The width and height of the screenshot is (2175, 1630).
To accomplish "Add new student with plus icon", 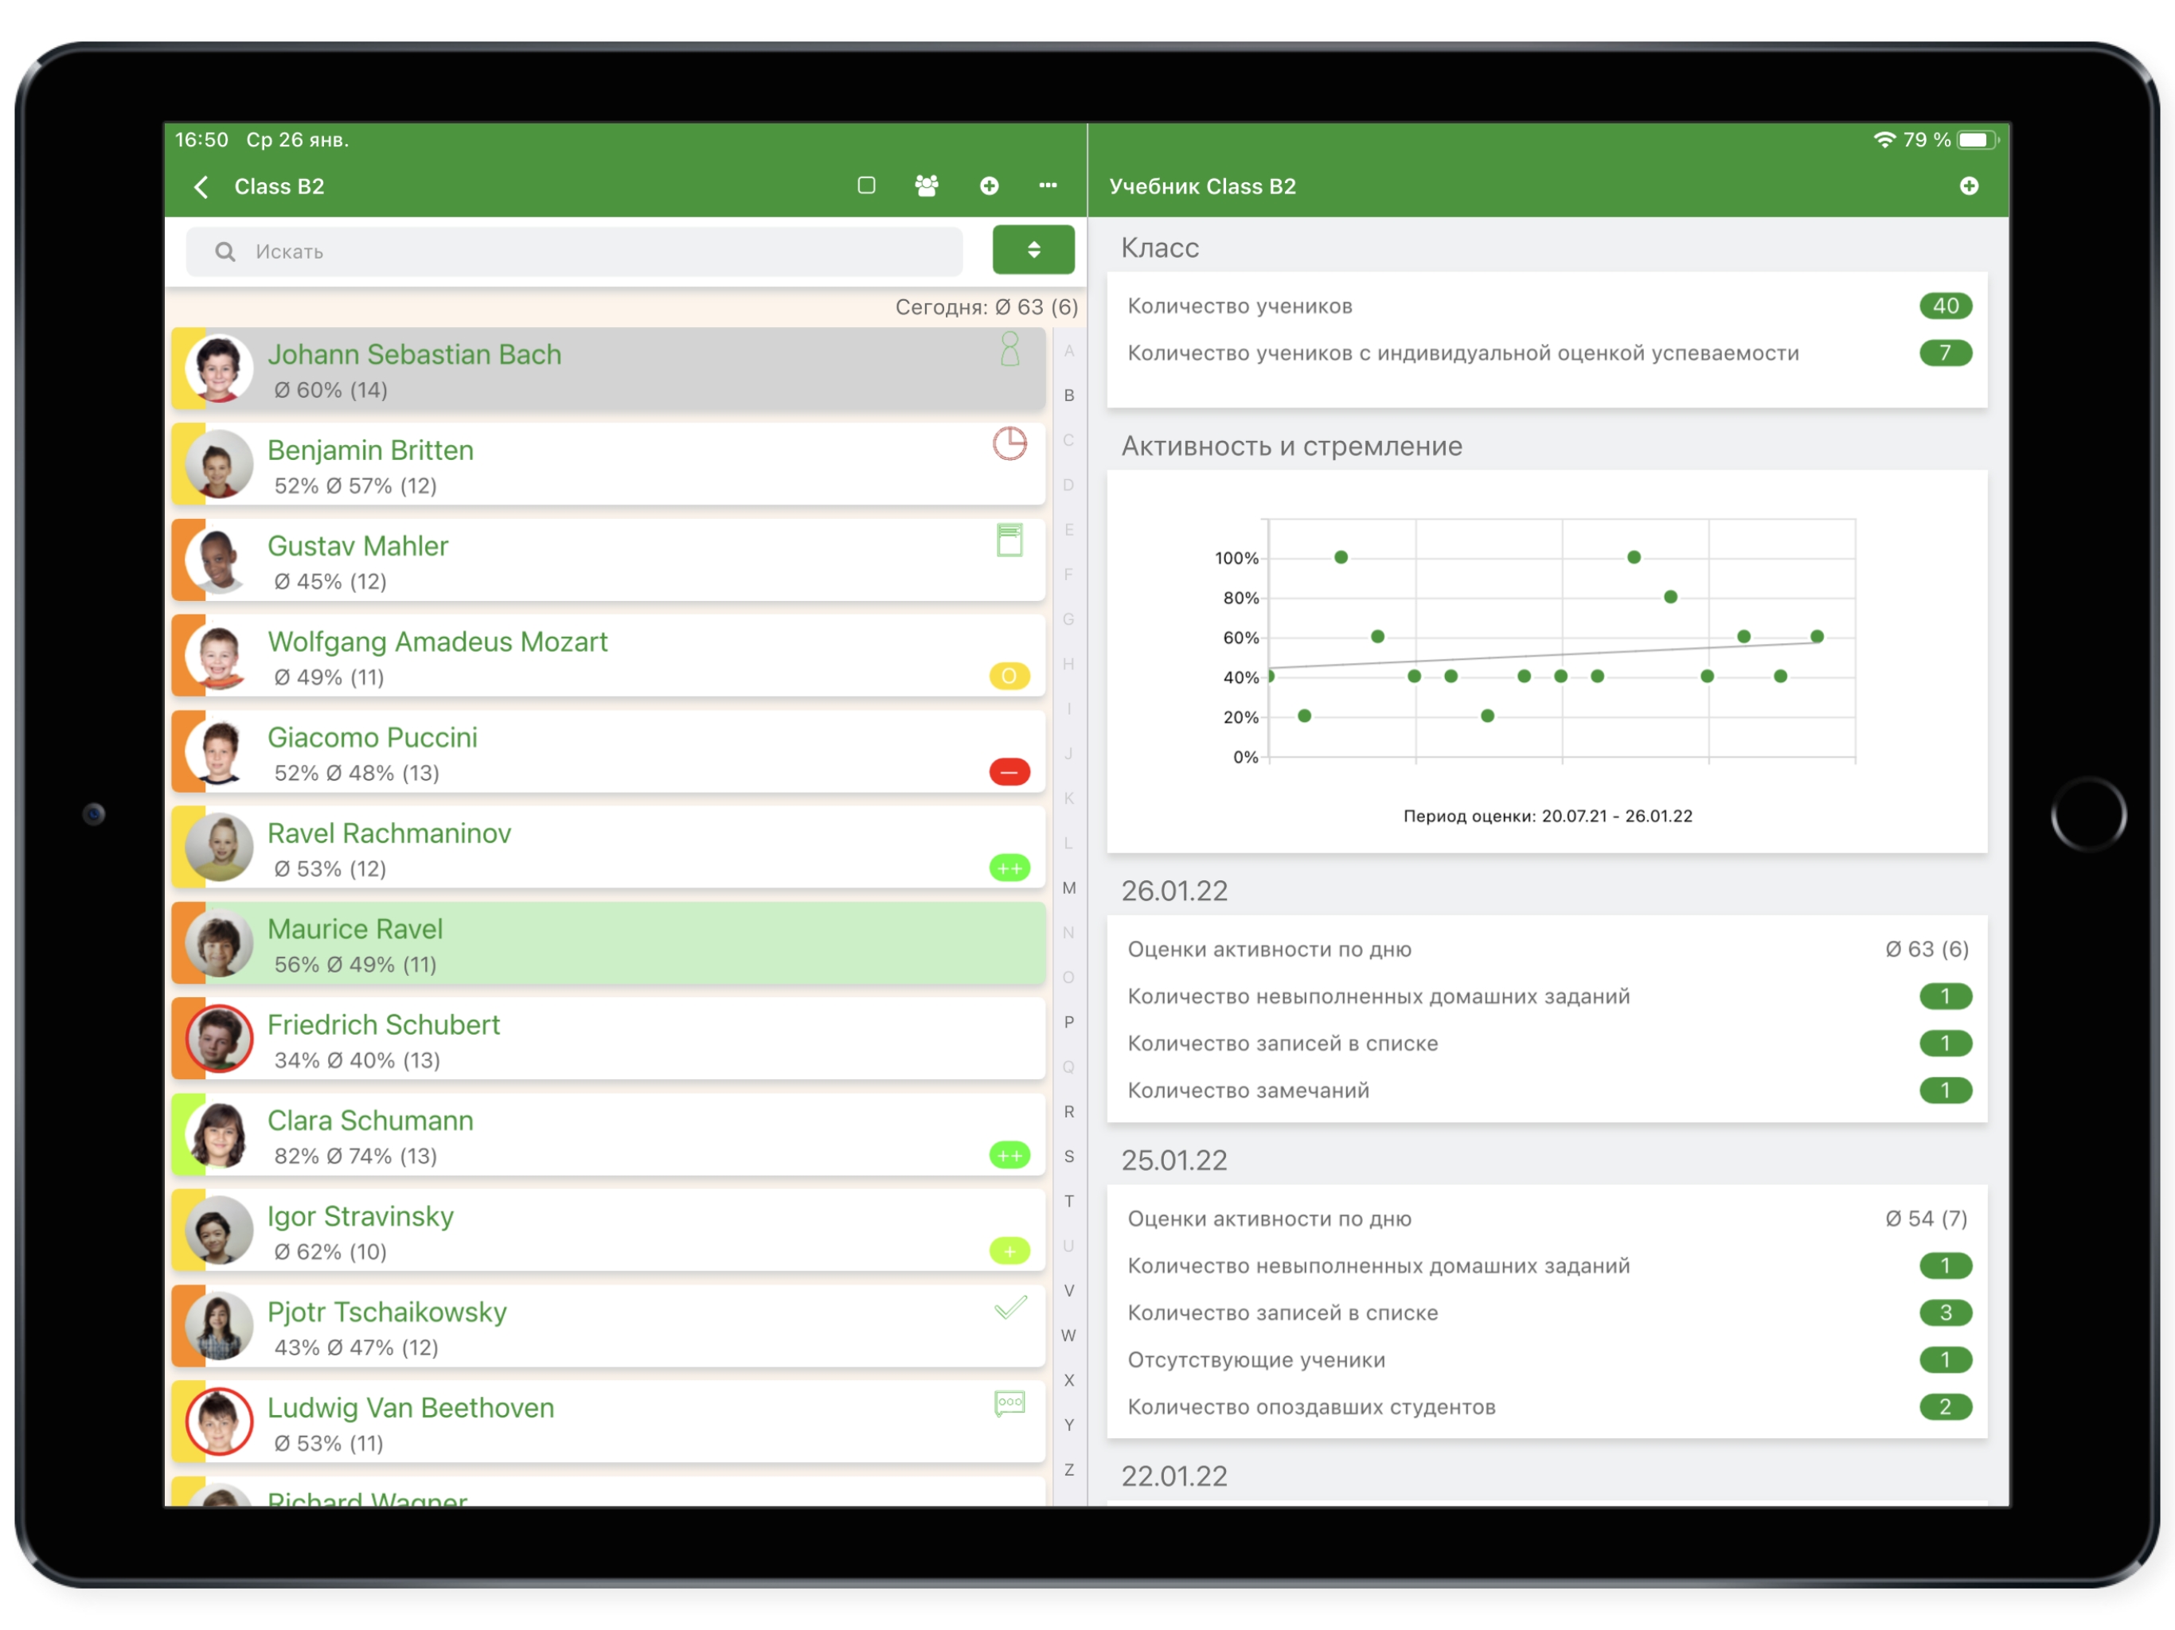I will point(989,185).
